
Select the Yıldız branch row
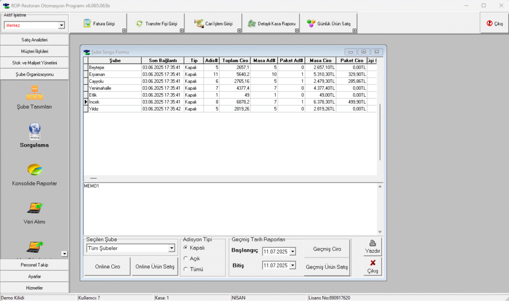(x=230, y=109)
